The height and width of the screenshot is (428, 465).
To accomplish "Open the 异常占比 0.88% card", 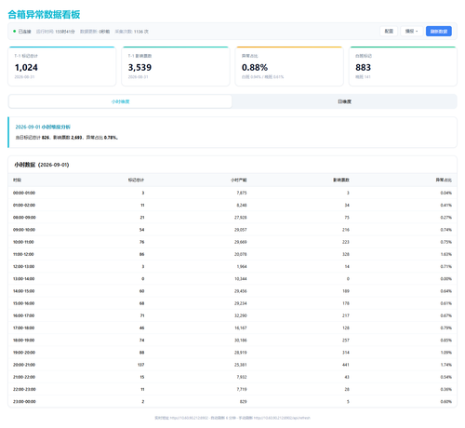I will pyautogui.click(x=289, y=66).
